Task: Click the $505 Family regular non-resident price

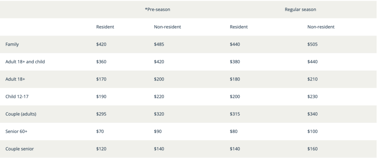Action: point(312,44)
